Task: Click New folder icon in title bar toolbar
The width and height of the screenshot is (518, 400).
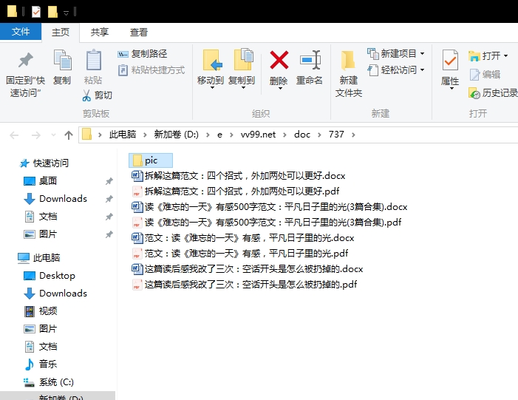Action: (52, 12)
